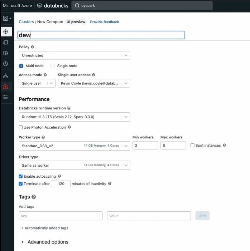The width and height of the screenshot is (250, 251).
Task: Show help for Single user access
Action: [x=93, y=75]
